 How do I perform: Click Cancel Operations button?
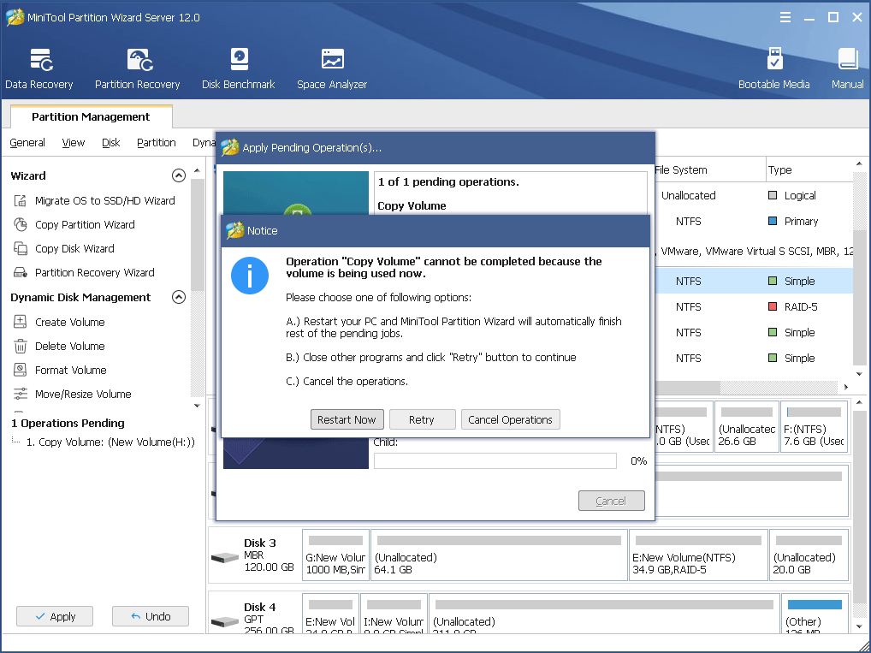(510, 419)
